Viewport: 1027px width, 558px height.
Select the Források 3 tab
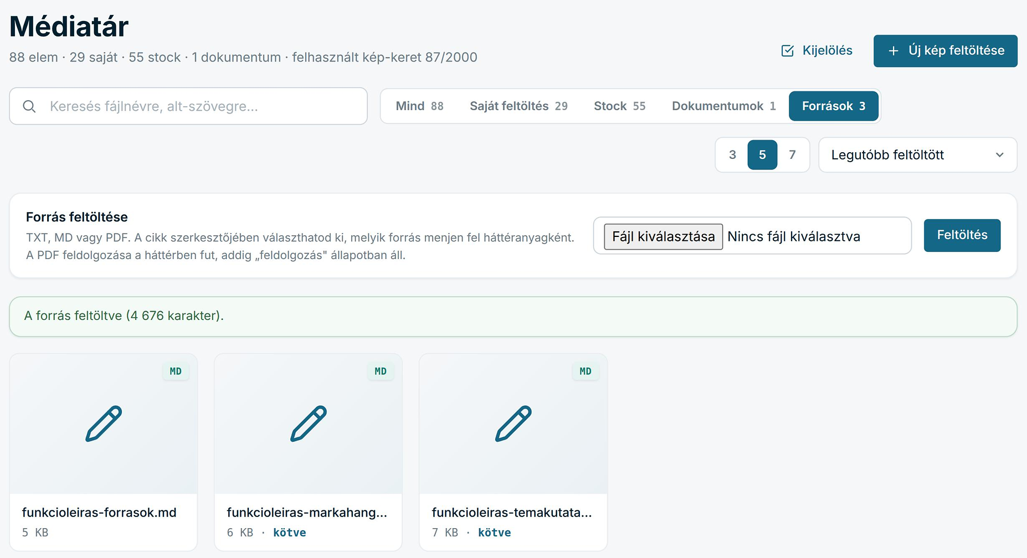pos(834,106)
